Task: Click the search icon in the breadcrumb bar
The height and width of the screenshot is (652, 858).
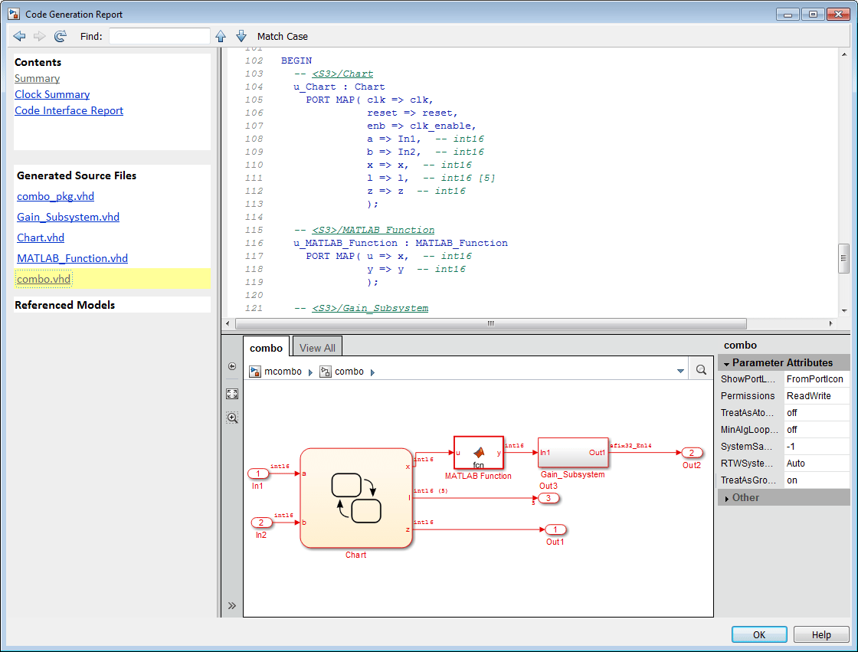Action: 701,371
